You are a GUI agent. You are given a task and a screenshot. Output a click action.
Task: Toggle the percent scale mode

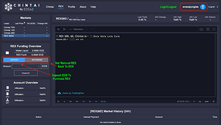tap(194, 101)
